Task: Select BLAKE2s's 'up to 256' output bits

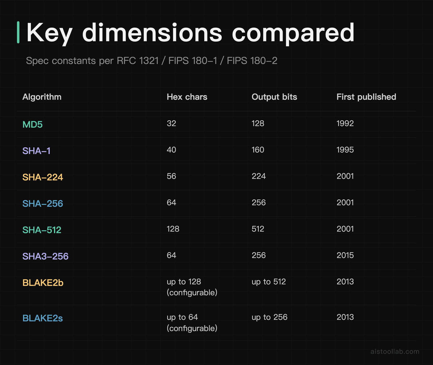Action: 270,317
